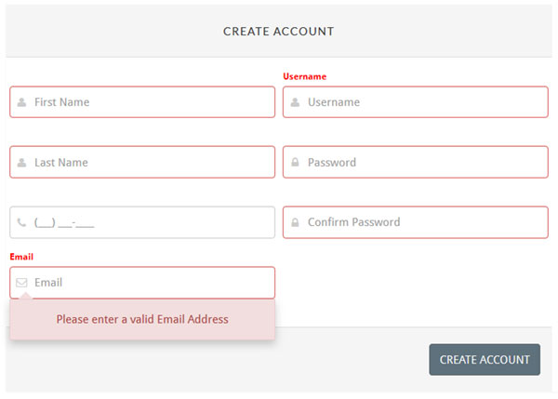Click the lock icon in Confirm Password field

[296, 223]
